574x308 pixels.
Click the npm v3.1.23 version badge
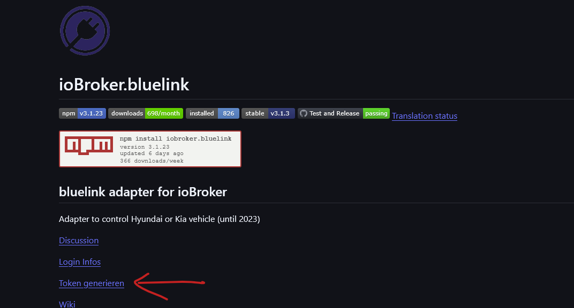(82, 113)
